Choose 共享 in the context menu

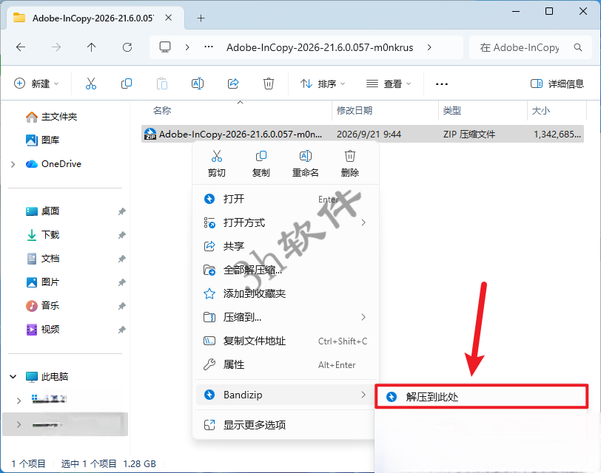point(286,246)
